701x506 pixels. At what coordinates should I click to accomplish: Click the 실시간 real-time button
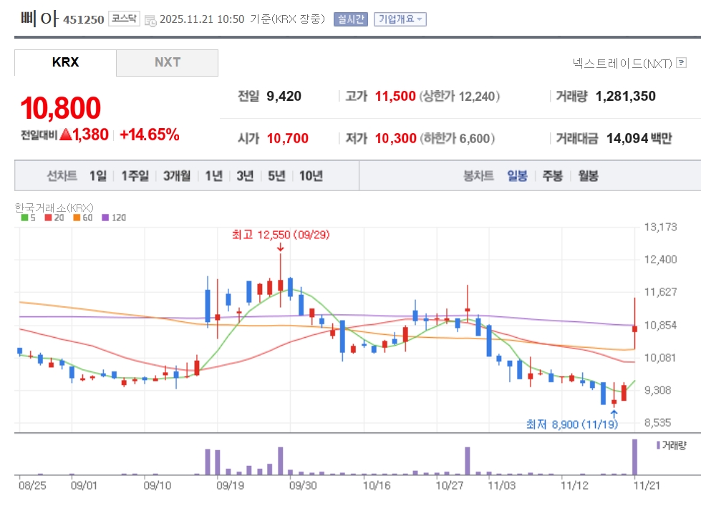[351, 19]
